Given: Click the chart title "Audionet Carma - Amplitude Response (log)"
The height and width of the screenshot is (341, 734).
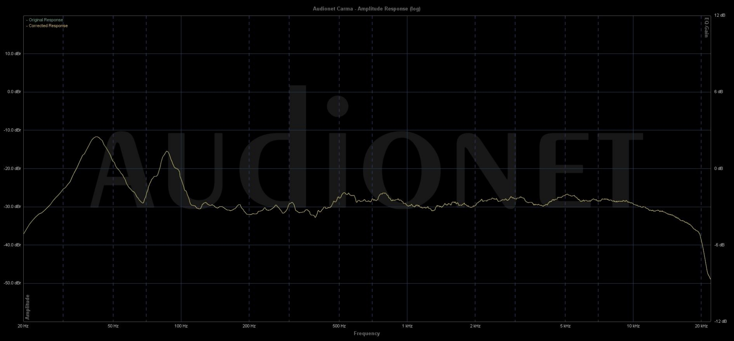Looking at the screenshot, I should tap(367, 9).
